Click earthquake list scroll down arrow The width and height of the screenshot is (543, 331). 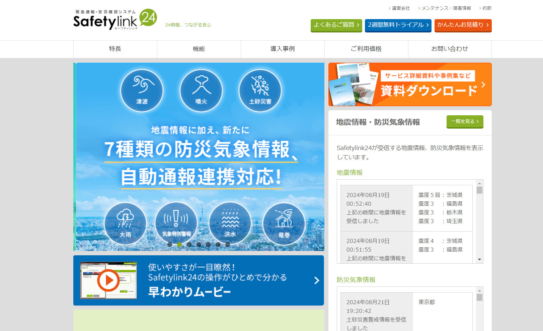pos(479,260)
